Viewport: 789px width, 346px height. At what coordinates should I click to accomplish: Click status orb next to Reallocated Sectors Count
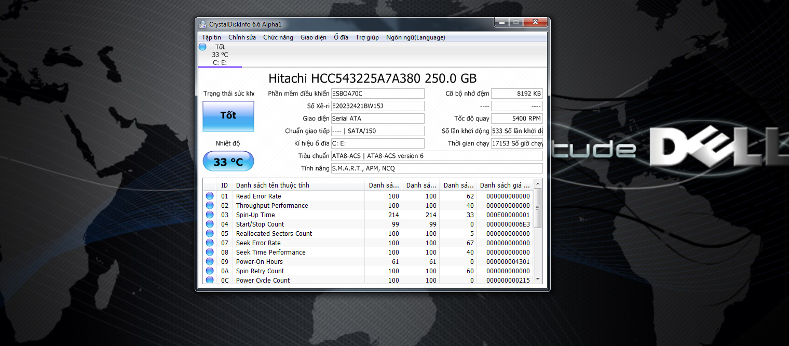[210, 234]
